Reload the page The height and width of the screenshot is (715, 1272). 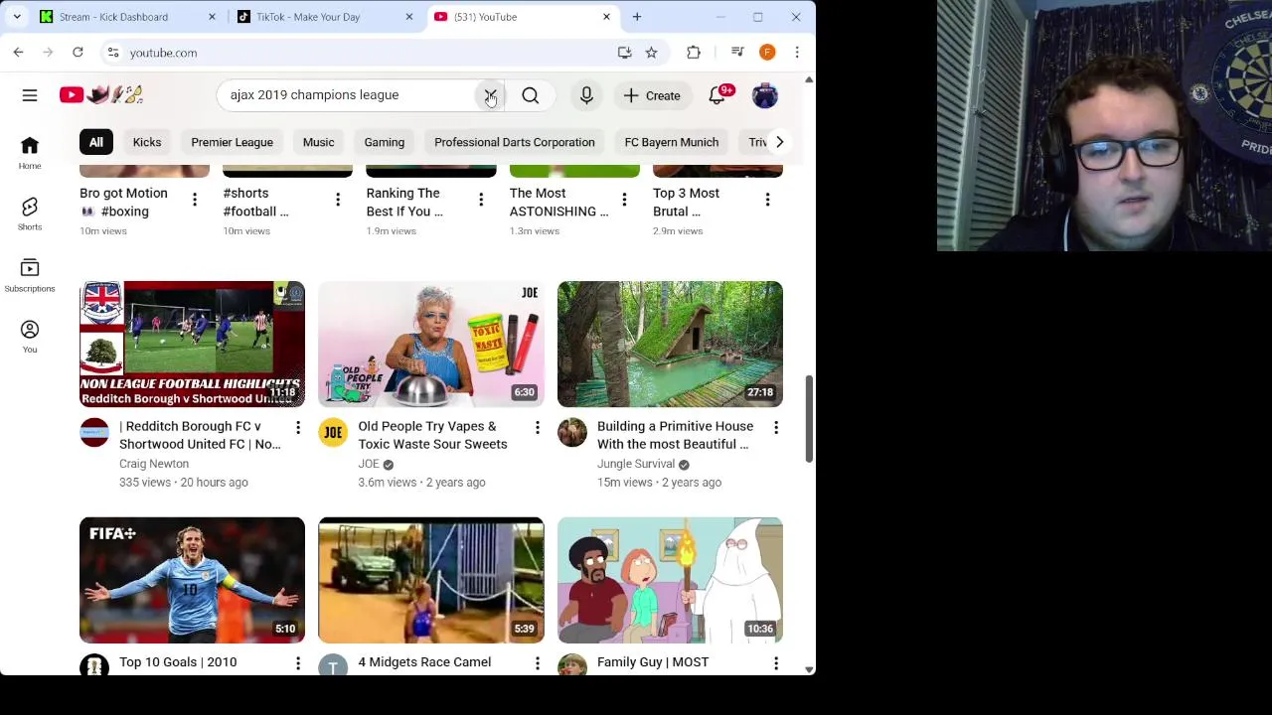[x=78, y=53]
